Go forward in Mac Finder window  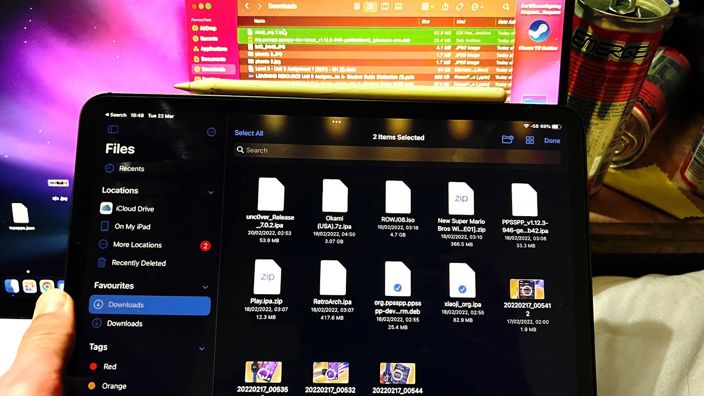260,6
